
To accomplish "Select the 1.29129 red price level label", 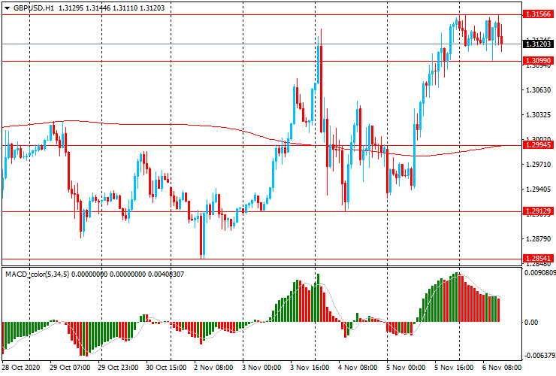I will (x=538, y=211).
